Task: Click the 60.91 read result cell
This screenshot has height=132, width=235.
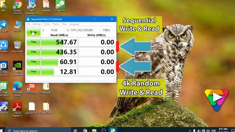Action: [59, 62]
